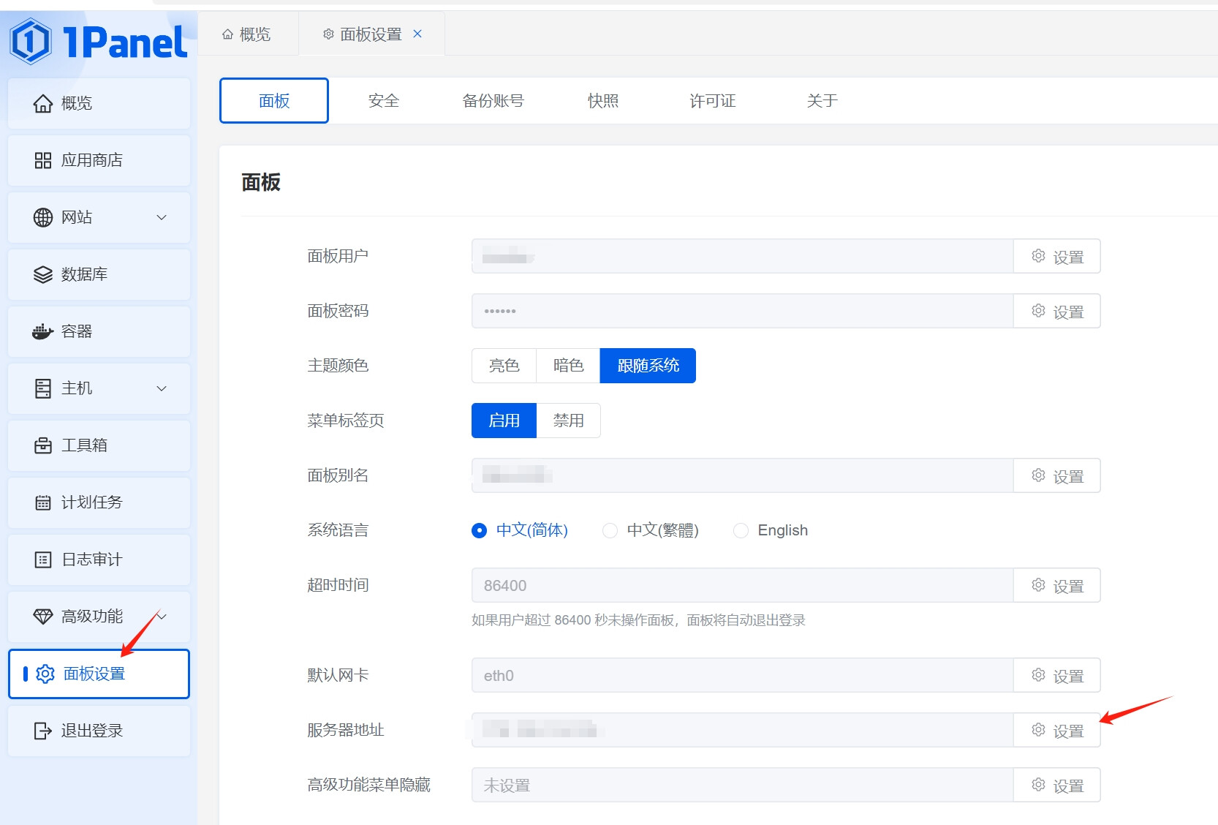Disable menu tabs with 禁用
Image resolution: width=1218 pixels, height=825 pixels.
pyautogui.click(x=568, y=421)
